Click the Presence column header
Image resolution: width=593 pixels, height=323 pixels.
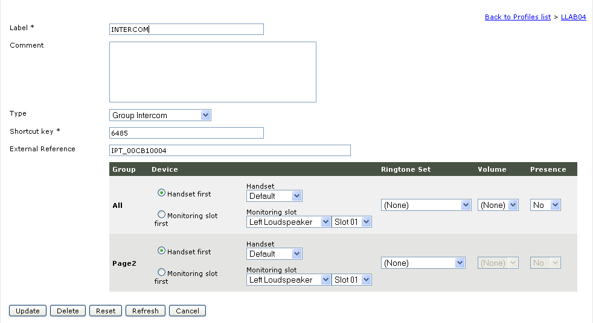point(548,169)
